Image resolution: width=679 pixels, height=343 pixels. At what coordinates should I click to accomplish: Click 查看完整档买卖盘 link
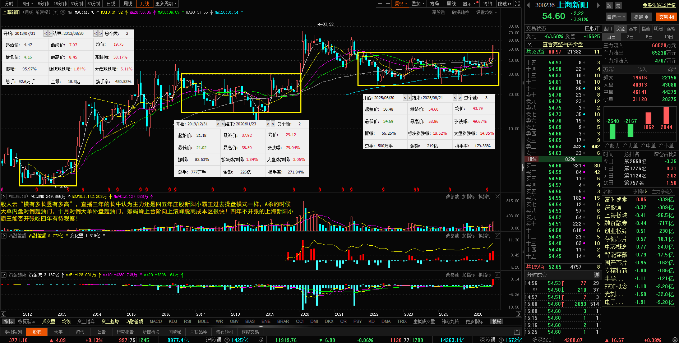coord(563,45)
